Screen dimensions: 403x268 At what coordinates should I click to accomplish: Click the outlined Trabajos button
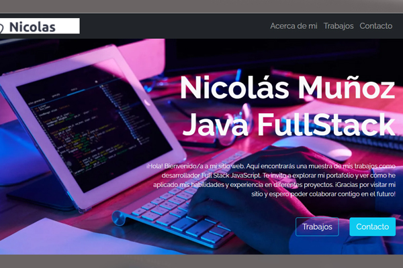pyautogui.click(x=317, y=226)
